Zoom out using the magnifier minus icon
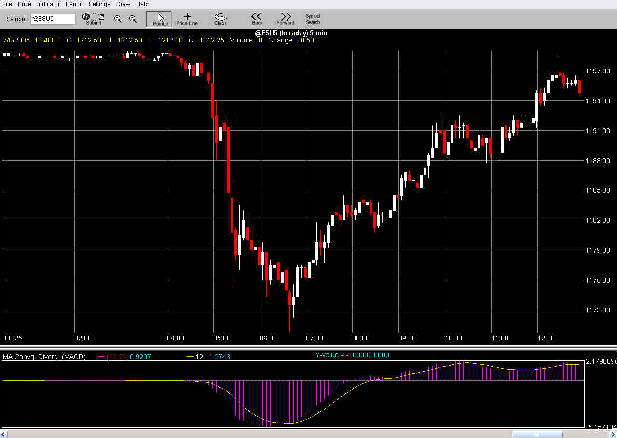 (133, 19)
